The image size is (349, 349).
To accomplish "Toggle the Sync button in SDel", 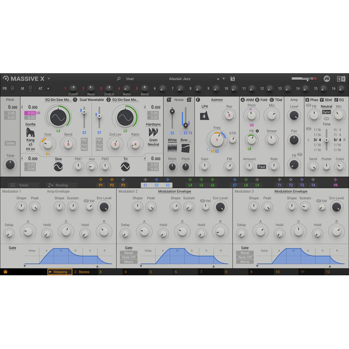I will (x=326, y=112).
